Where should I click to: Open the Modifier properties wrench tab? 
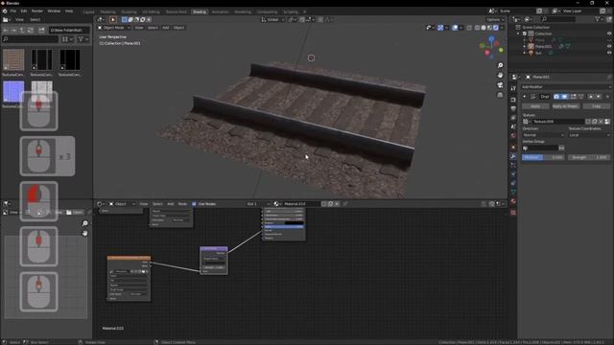click(x=513, y=156)
